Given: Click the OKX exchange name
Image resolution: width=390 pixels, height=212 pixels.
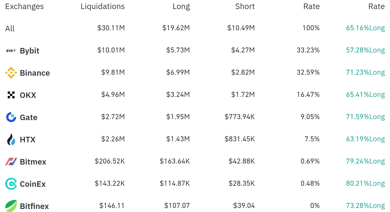Looking at the screenshot, I should coord(28,95).
